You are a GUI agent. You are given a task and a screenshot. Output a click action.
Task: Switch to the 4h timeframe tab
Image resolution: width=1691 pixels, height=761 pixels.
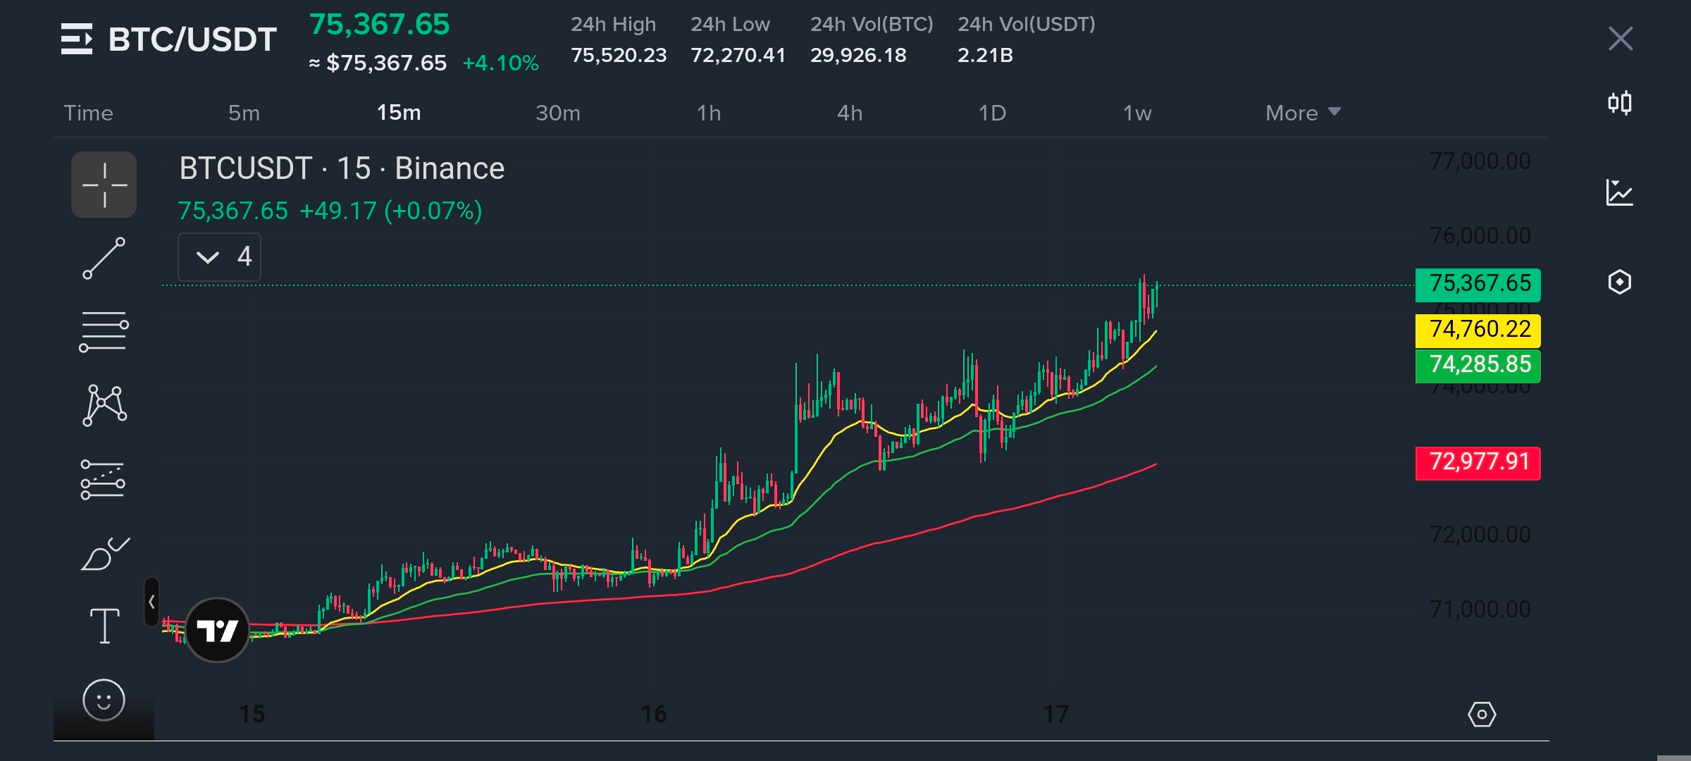tap(850, 113)
